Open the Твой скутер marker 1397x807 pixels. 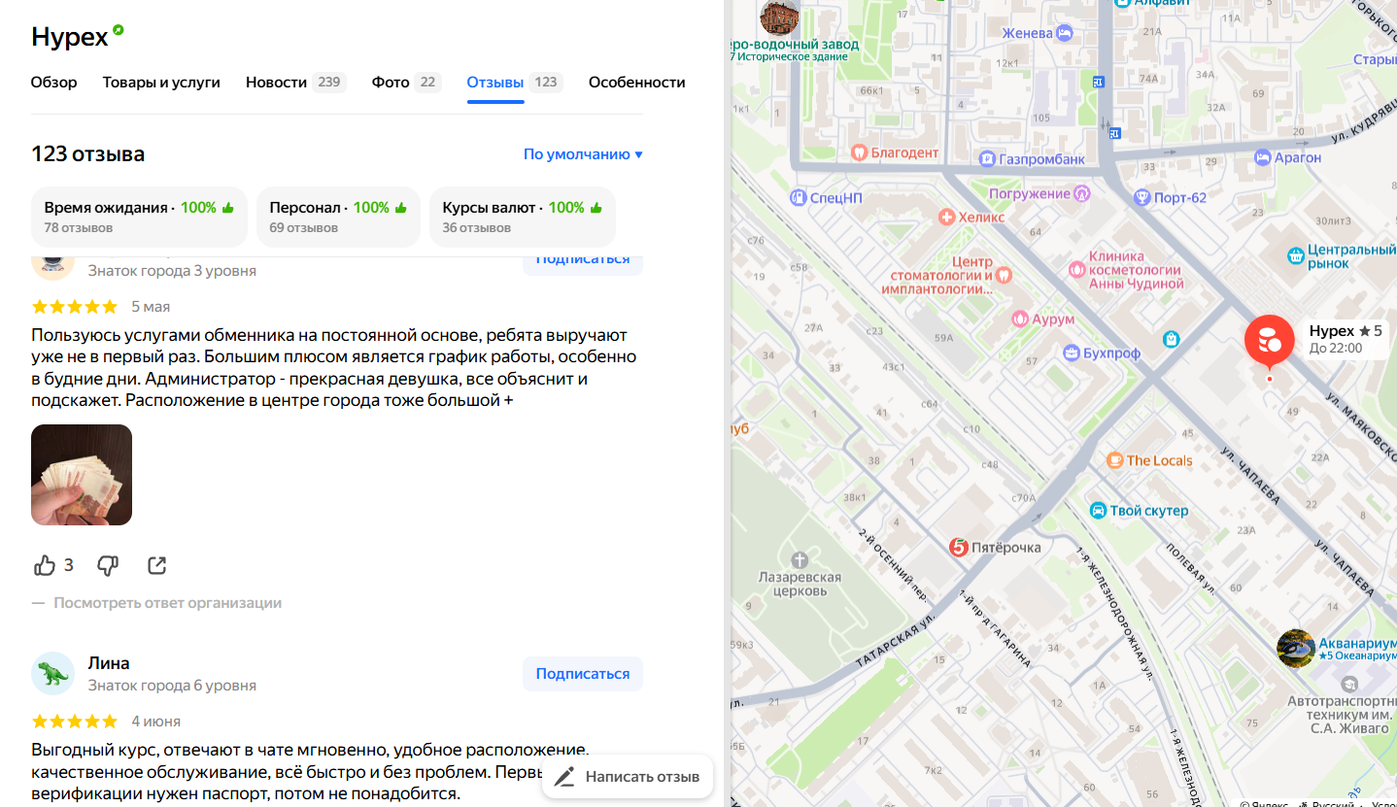pos(1098,511)
